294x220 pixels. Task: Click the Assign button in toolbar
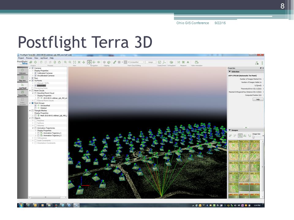[x=151, y=62]
